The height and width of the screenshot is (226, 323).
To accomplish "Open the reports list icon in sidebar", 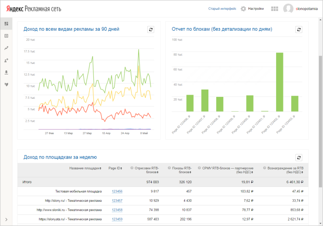I will [6, 36].
